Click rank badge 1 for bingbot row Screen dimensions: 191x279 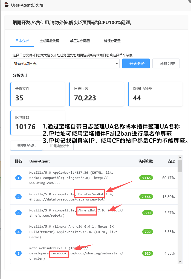pos(18,178)
